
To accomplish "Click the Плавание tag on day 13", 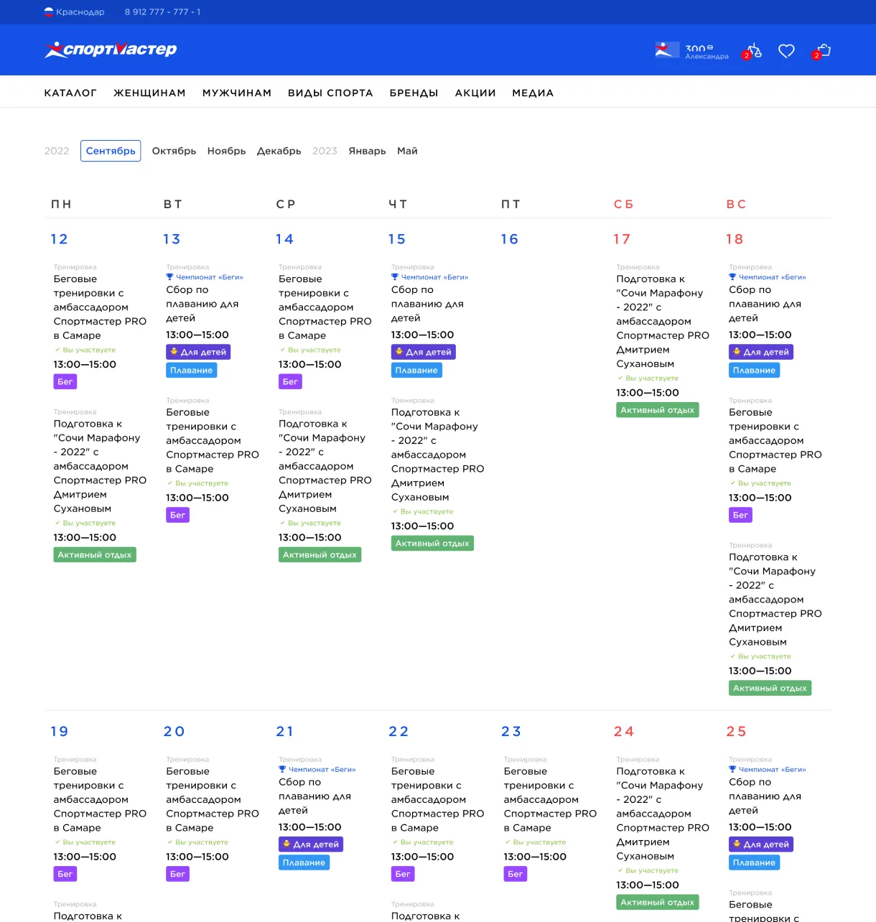I will 192,371.
